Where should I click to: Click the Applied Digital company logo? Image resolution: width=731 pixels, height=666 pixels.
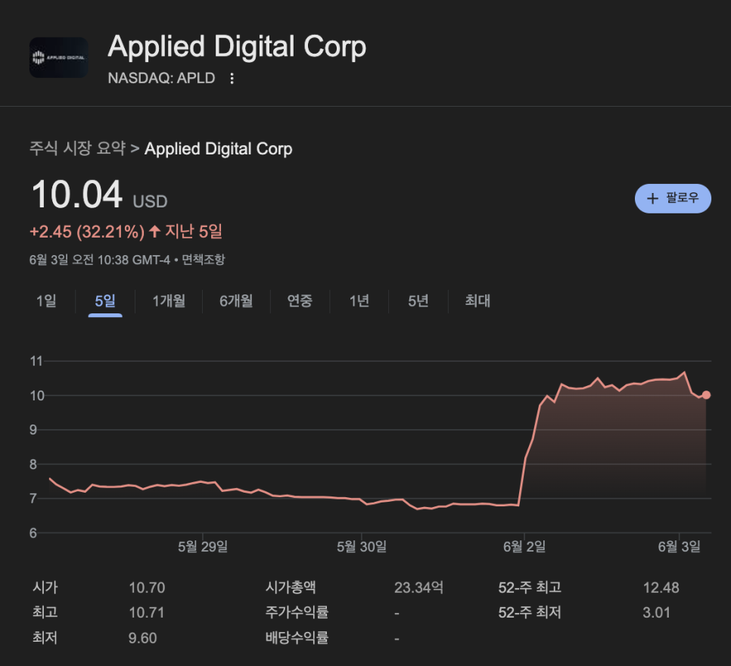coord(59,58)
